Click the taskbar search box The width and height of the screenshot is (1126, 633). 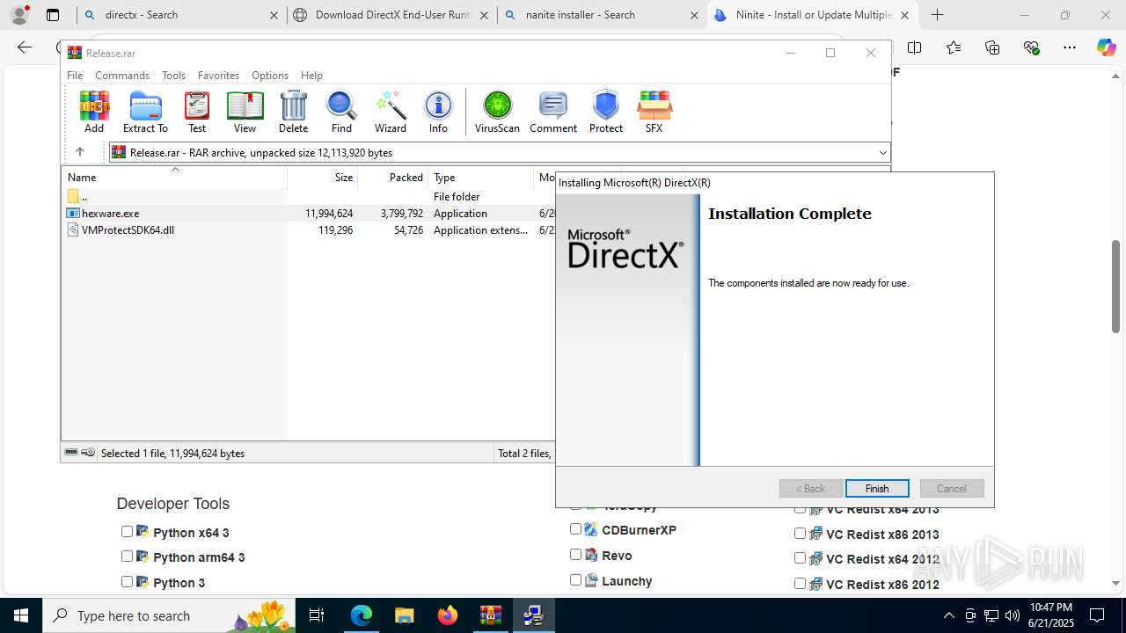[x=169, y=615]
